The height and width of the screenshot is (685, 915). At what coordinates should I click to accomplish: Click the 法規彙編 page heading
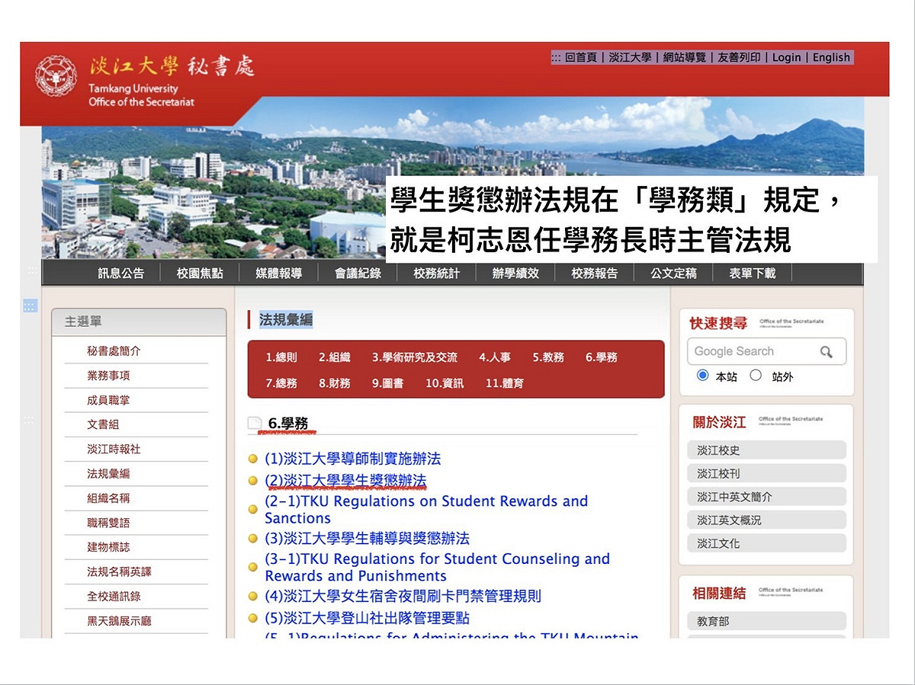point(286,320)
